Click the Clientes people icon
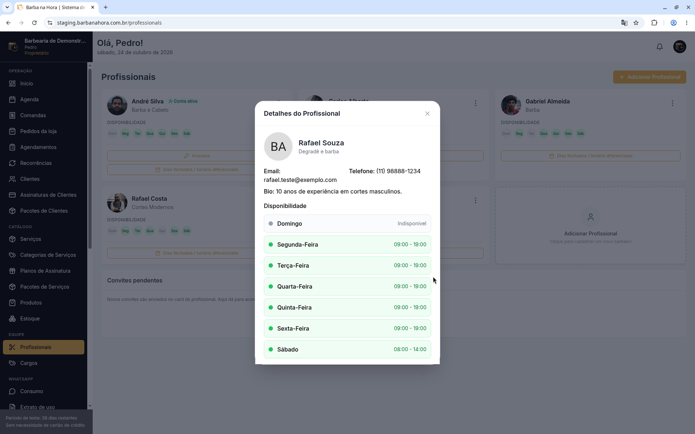 (x=12, y=179)
